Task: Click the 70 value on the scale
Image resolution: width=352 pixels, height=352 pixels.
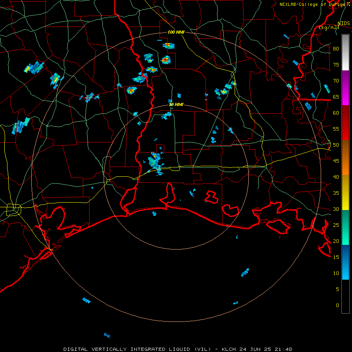Action: point(336,81)
